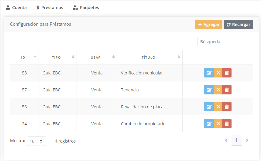The height and width of the screenshot is (161, 261).
Task: Go to the next page arrow
Action: [x=247, y=140]
